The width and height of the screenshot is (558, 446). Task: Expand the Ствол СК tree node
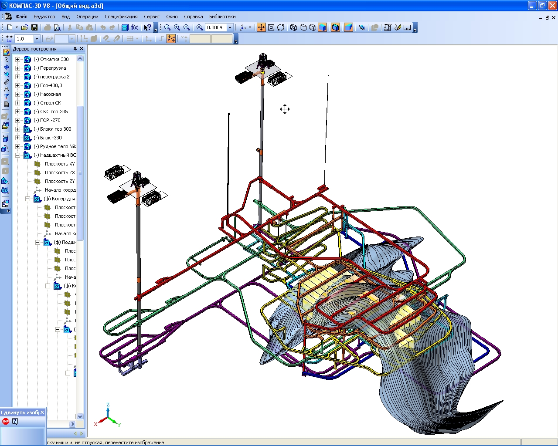[x=18, y=103]
